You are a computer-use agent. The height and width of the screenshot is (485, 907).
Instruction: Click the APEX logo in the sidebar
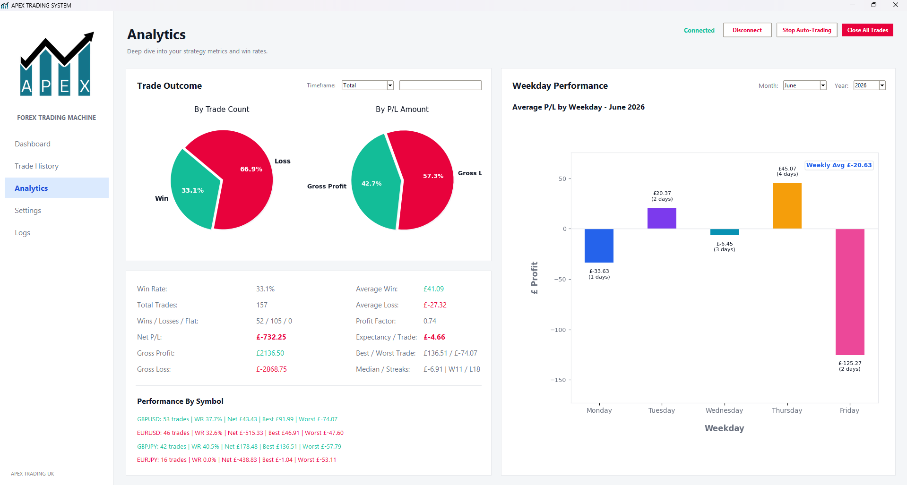[x=57, y=64]
